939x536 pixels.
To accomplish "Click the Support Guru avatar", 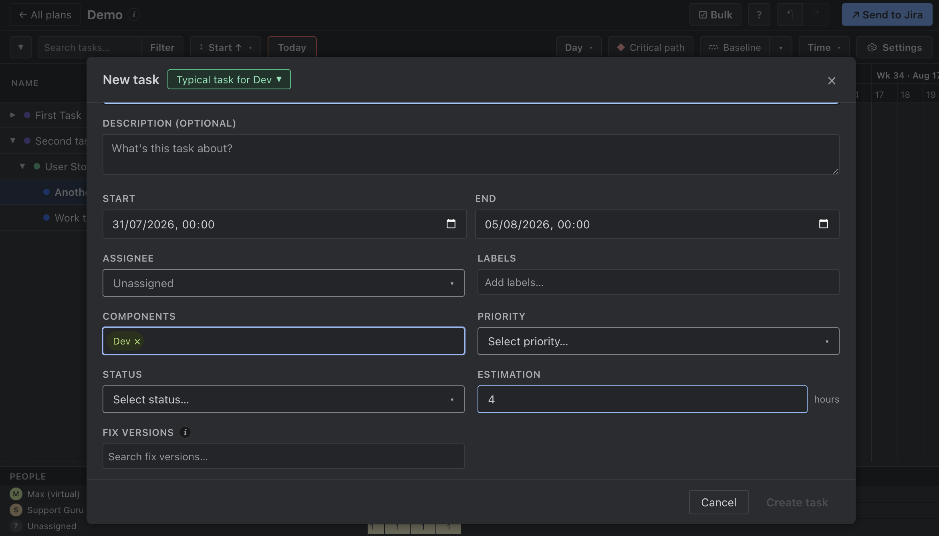I will point(16,510).
